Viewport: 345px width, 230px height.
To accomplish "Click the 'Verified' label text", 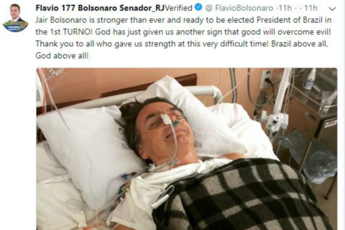I will (178, 8).
